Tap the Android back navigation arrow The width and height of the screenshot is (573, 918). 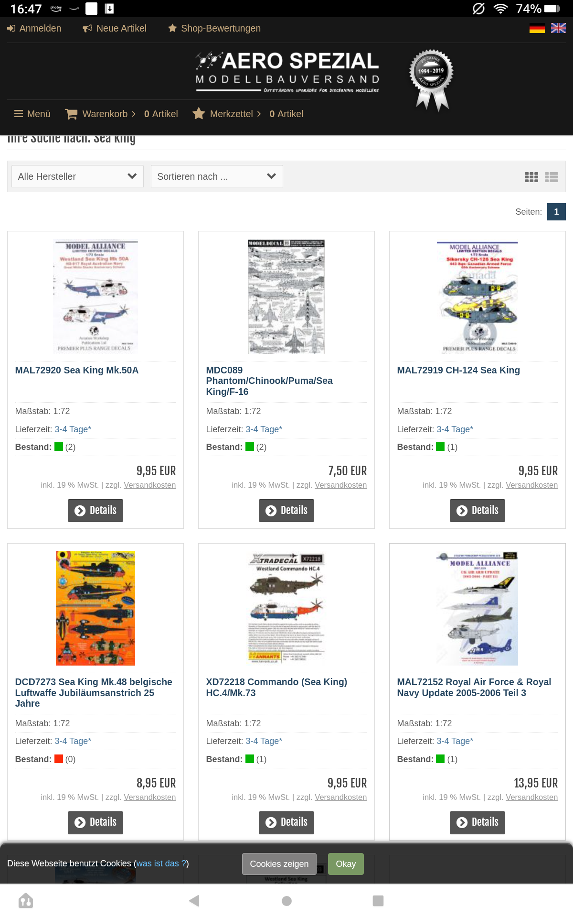click(194, 901)
